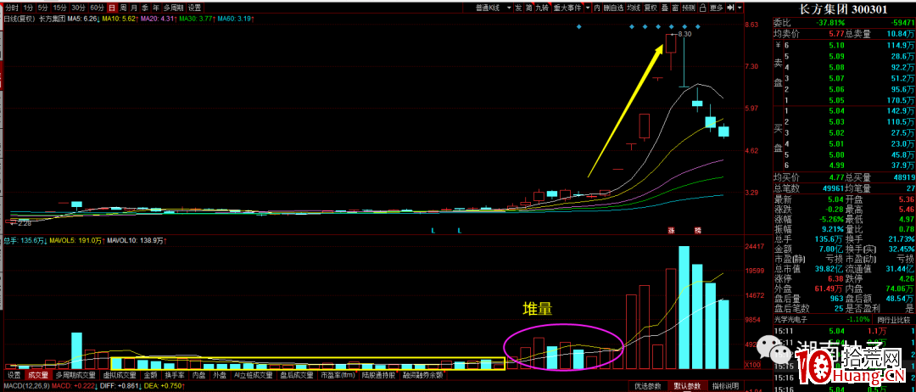The image size is (916, 392).
Task: Open the 指标说明 indicator description
Action: (726, 386)
